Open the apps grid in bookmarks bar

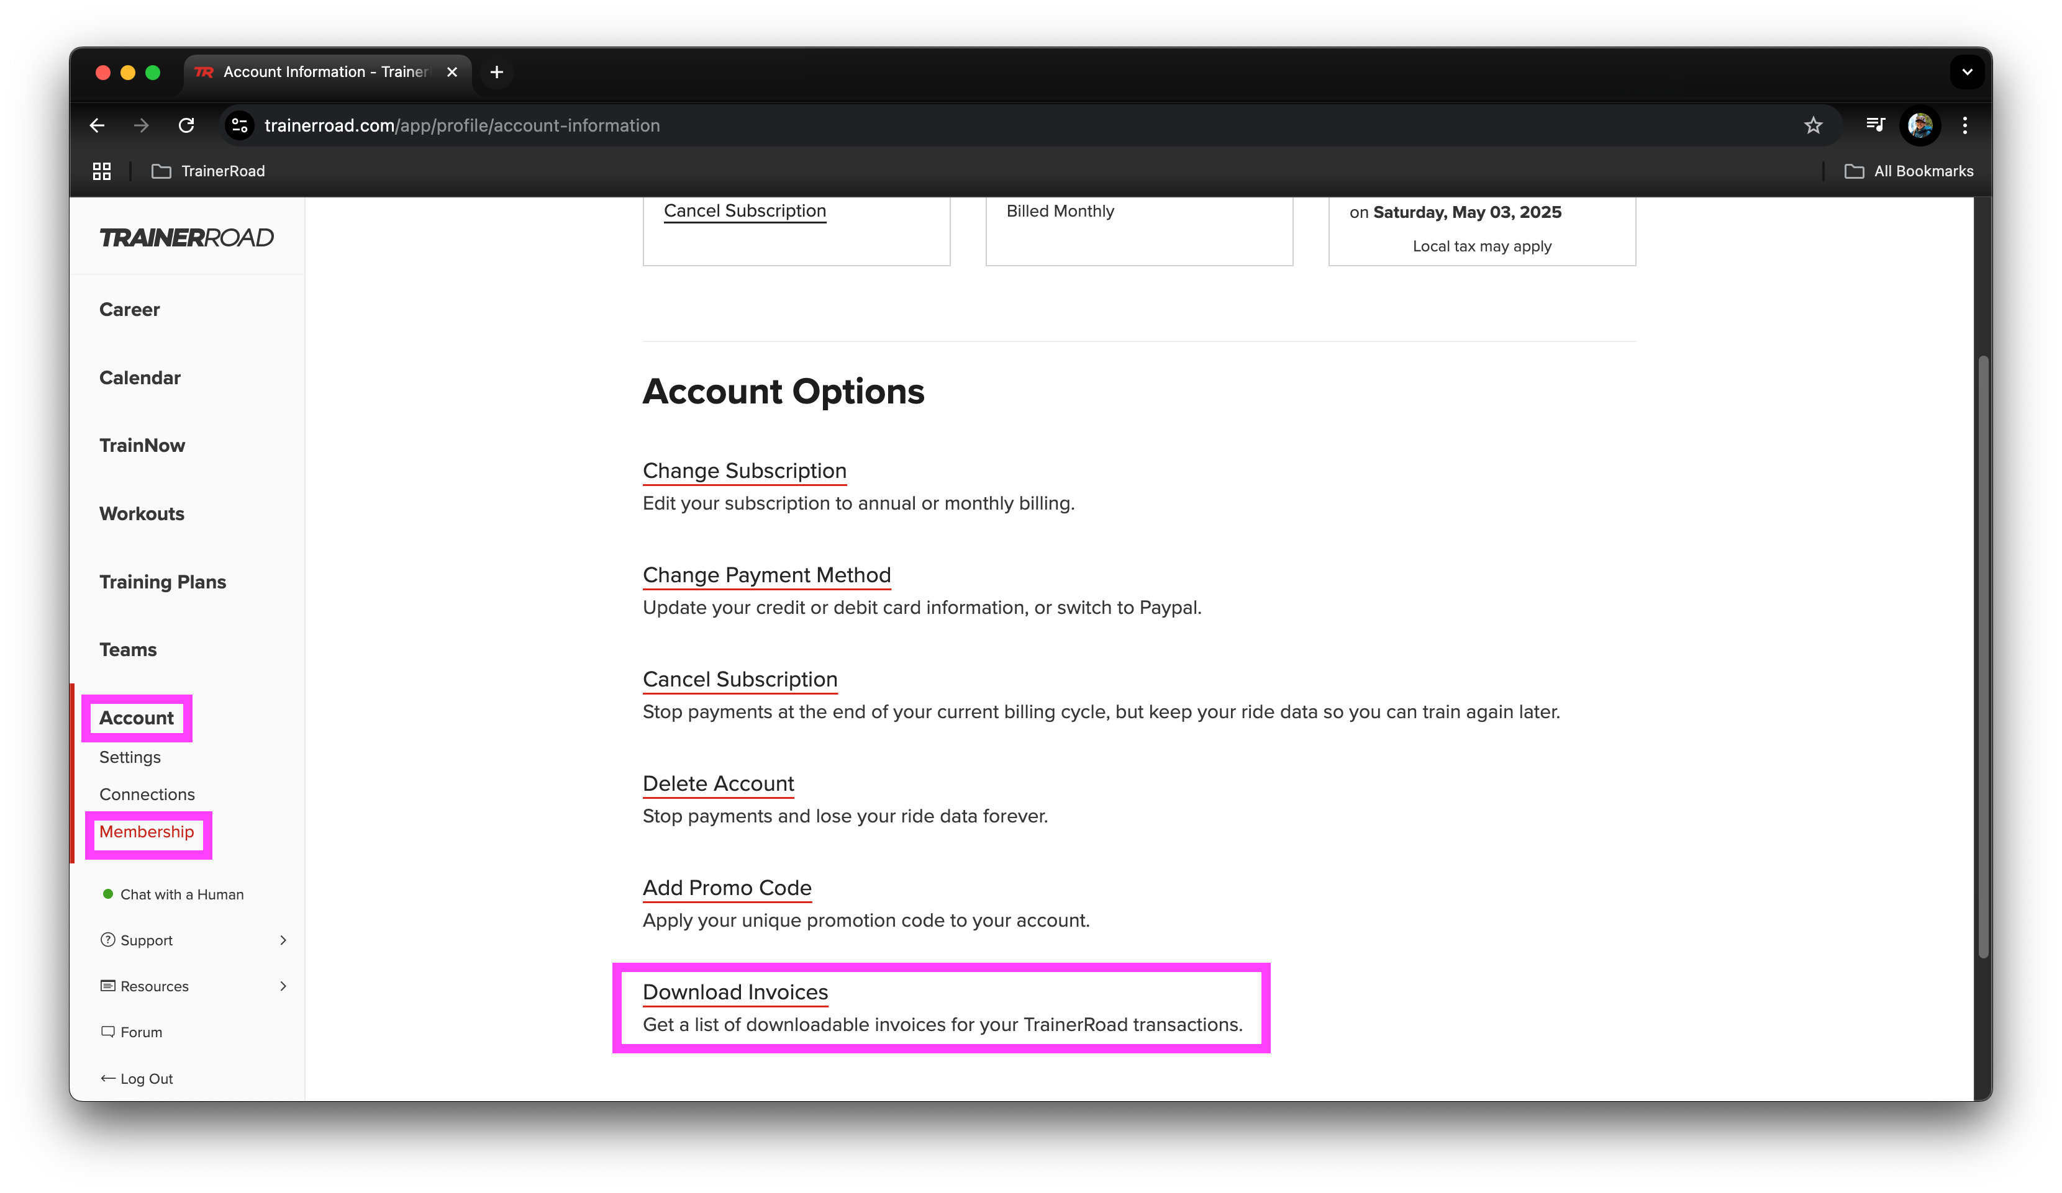101,171
